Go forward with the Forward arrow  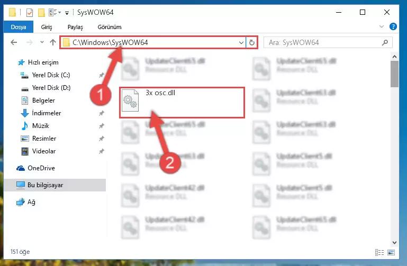pos(30,42)
